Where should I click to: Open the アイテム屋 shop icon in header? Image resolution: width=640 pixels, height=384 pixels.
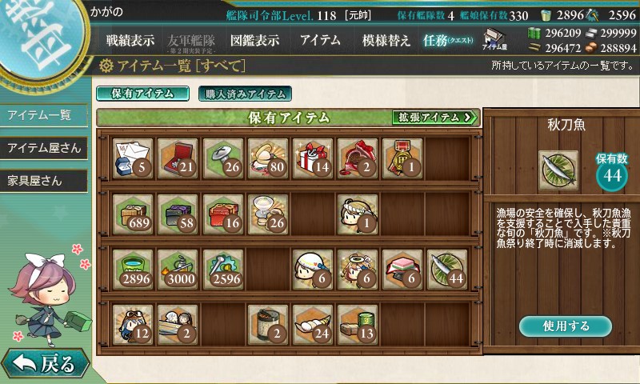point(494,39)
